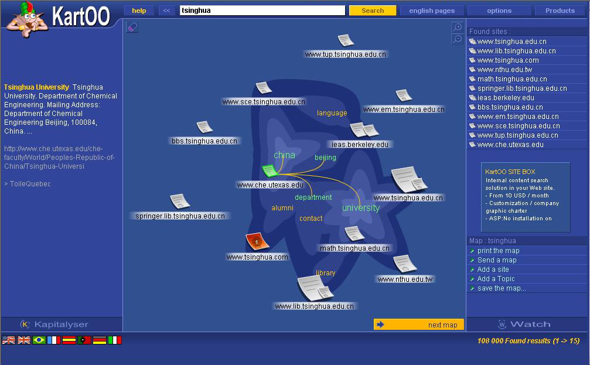Open the english pages menu
The width and height of the screenshot is (590, 365).
click(x=432, y=11)
